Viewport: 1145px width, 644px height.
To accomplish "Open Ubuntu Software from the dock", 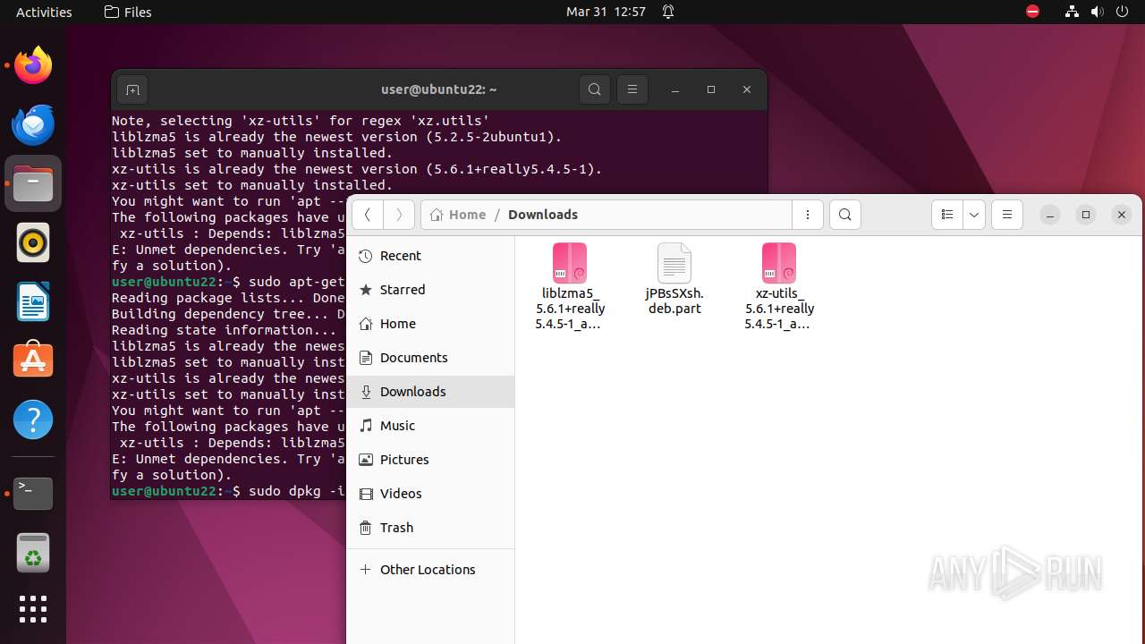I will pos(33,360).
